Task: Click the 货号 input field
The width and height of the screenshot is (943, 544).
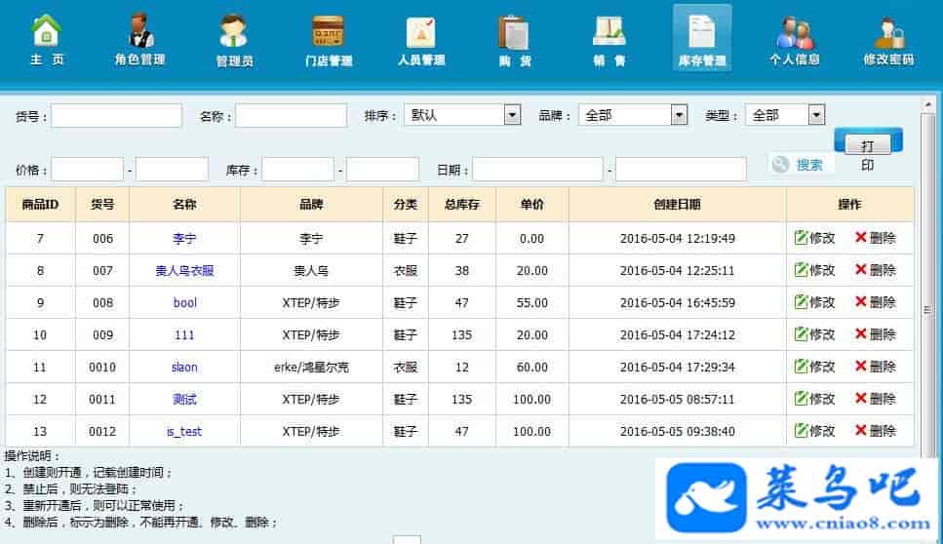Action: point(116,116)
